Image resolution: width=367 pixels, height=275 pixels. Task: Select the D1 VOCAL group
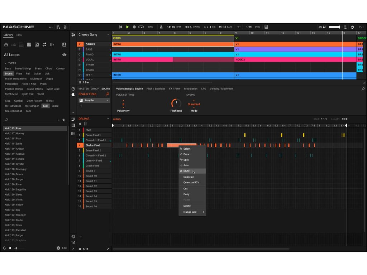coord(94,60)
